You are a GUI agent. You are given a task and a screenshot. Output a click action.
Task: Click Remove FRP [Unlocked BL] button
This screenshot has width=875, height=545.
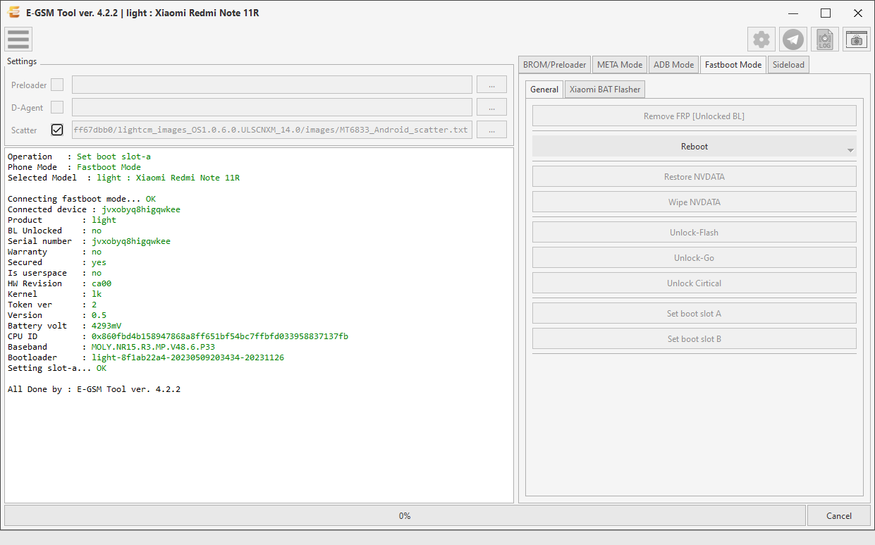click(x=694, y=116)
